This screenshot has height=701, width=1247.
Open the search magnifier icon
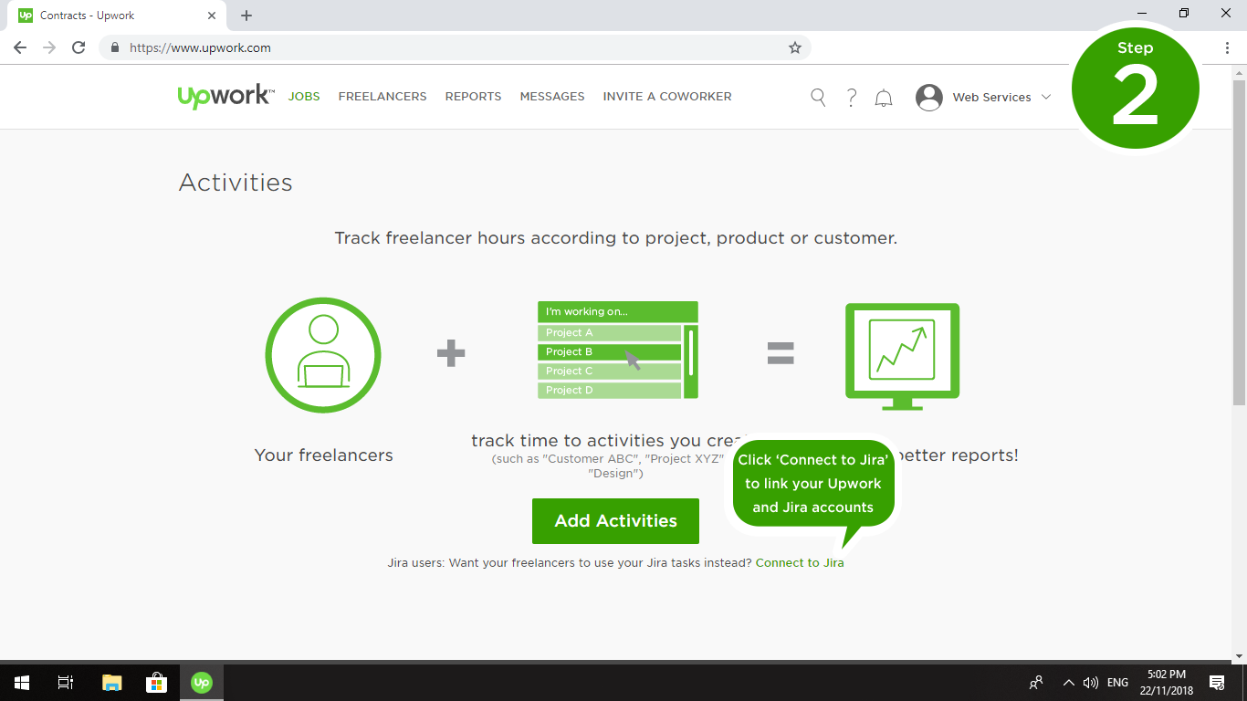coord(818,98)
